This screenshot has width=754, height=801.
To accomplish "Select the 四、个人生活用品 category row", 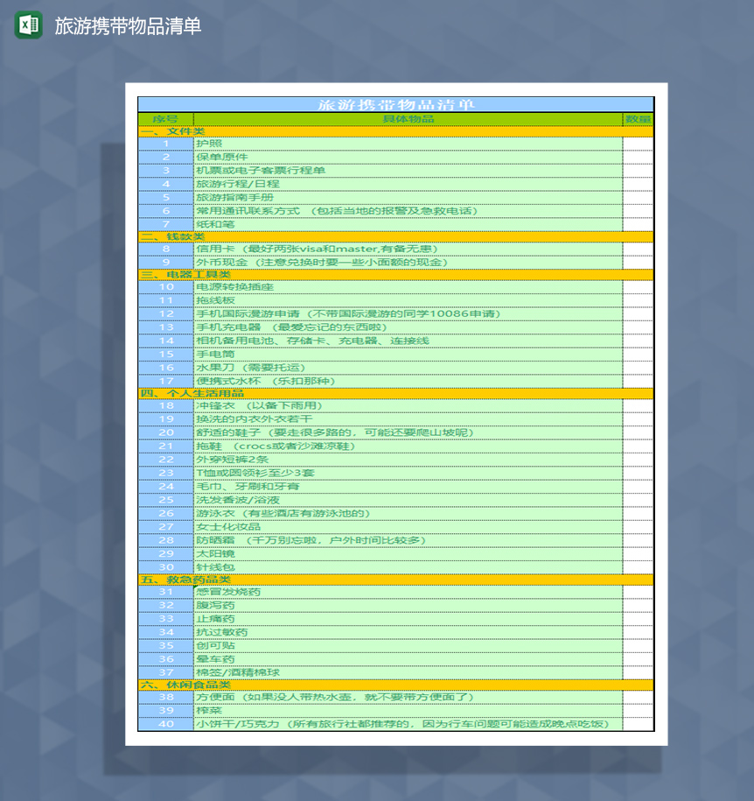I will pos(395,393).
